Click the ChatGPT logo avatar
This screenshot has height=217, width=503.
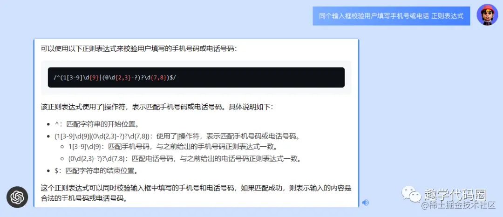[17, 197]
